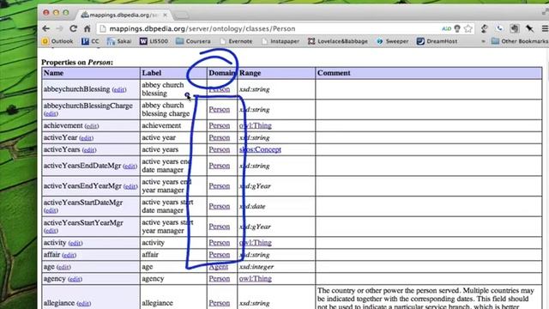Show hidden bookmarks with the chevron
The height and width of the screenshot is (309, 549).
click(483, 41)
